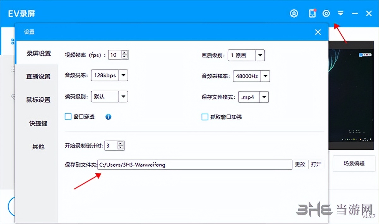The image size is (379, 224).
Task: Click the save folder path field
Action: (195, 165)
